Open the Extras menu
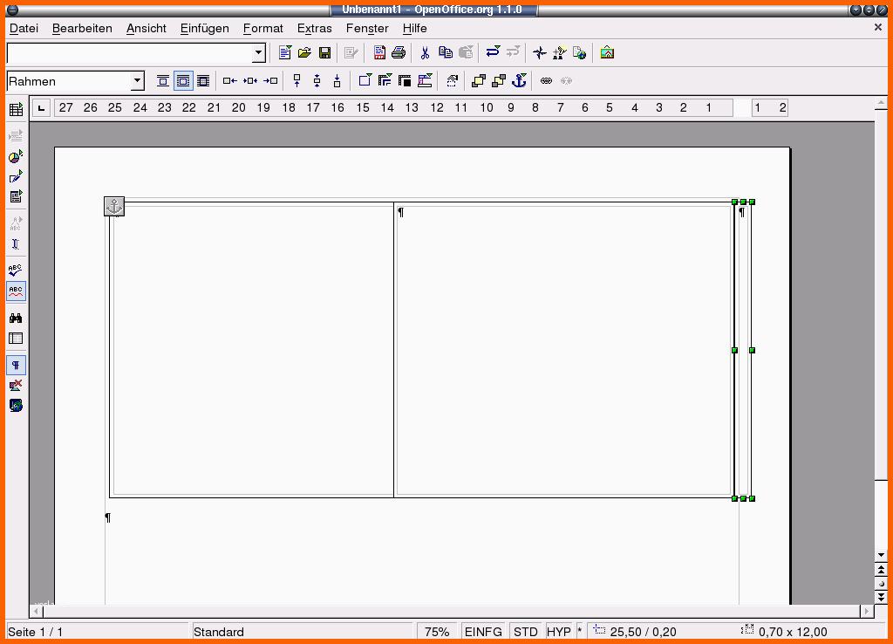893x644 pixels. pyautogui.click(x=314, y=29)
